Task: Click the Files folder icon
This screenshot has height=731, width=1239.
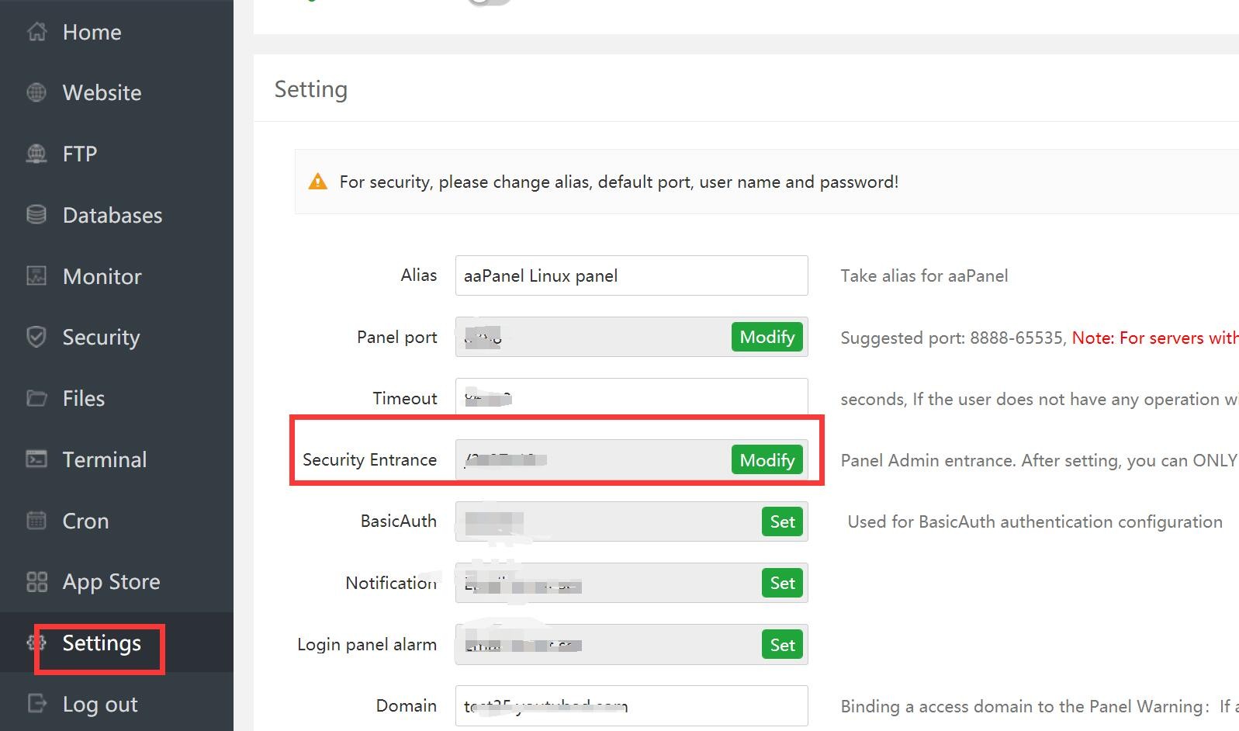Action: (36, 398)
